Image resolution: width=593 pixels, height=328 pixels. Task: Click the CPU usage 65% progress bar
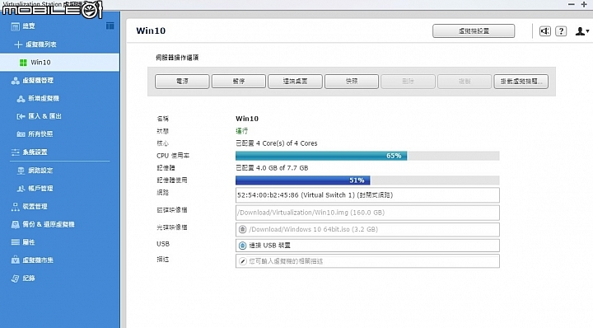367,156
